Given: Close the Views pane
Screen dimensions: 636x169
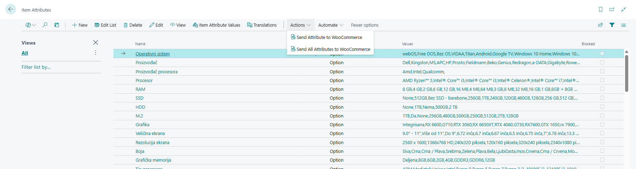Looking at the screenshot, I should (x=95, y=42).
